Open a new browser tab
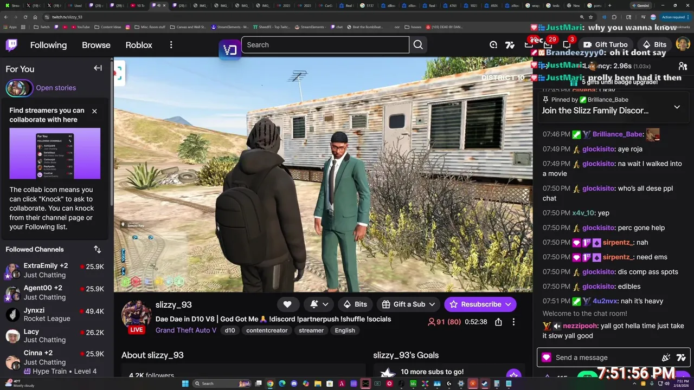This screenshot has height=390, width=694. point(609,5)
